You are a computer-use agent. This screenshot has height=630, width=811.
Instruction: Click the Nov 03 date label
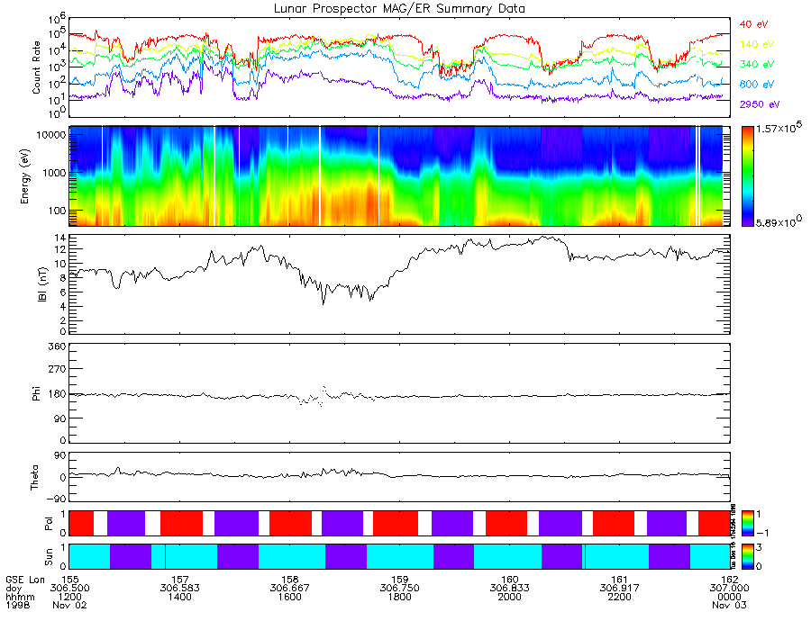[x=729, y=605]
